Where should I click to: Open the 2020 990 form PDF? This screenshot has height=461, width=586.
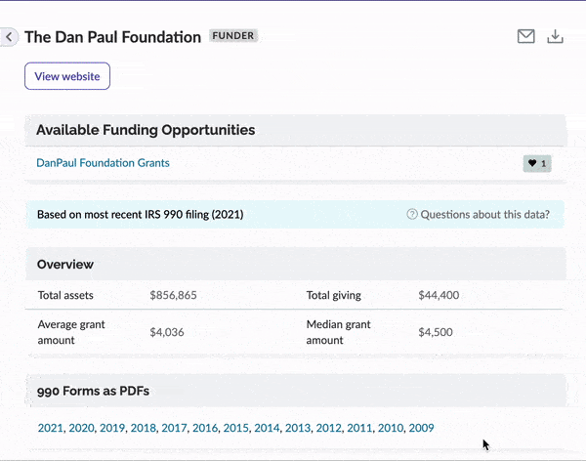[x=81, y=428]
